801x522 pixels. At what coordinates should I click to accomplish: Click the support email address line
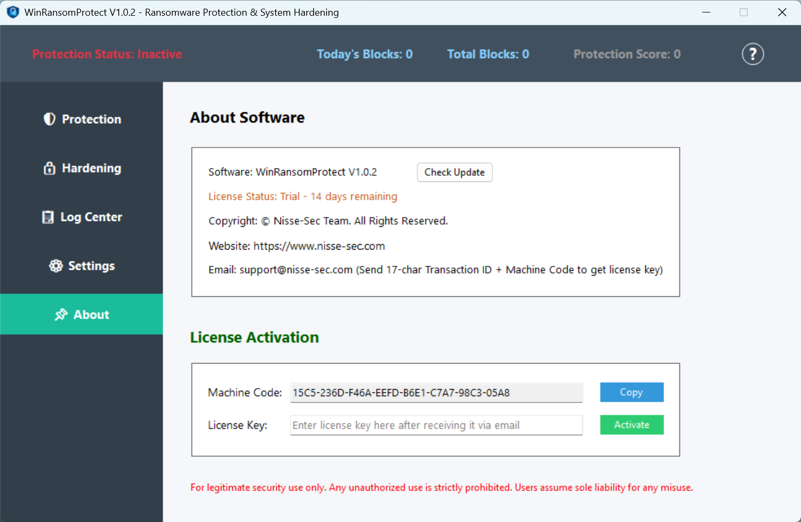point(436,270)
